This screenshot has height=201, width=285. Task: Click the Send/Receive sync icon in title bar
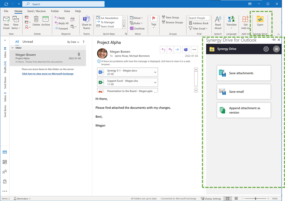click(6, 4)
